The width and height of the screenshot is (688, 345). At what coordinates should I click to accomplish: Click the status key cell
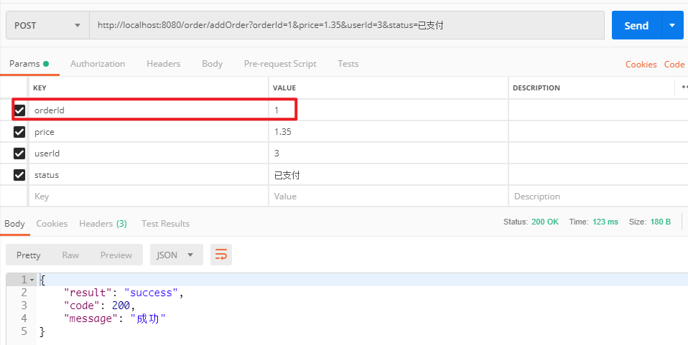(x=149, y=175)
